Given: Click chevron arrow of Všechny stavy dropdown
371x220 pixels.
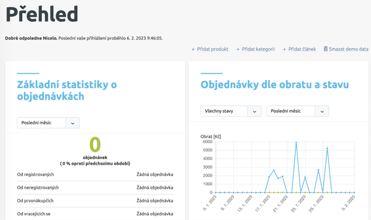Looking at the screenshot, I should pyautogui.click(x=255, y=111).
